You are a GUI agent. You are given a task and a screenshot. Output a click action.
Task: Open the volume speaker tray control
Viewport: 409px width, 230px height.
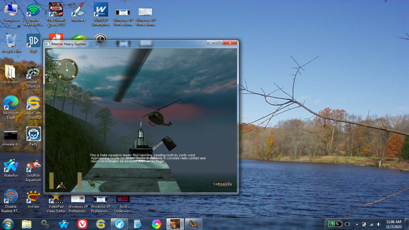[x=379, y=224]
